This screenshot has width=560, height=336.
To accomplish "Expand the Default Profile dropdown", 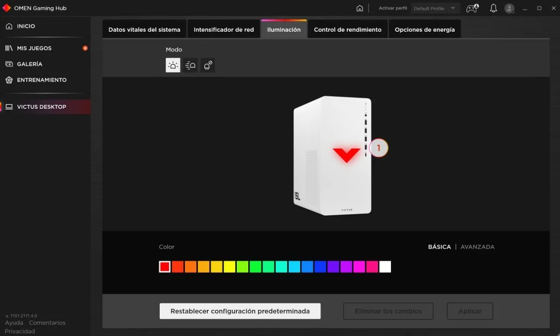I will pos(435,8).
